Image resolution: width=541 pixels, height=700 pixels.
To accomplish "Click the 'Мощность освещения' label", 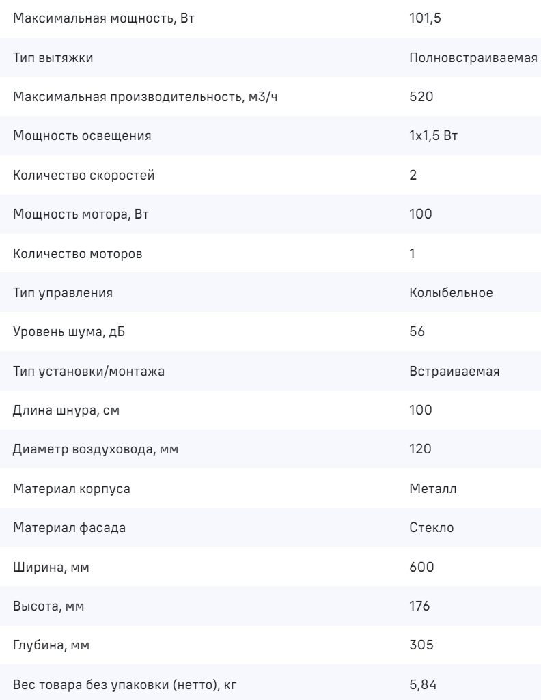I will point(82,136).
